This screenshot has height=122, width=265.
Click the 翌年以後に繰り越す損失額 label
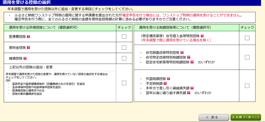(166, 93)
